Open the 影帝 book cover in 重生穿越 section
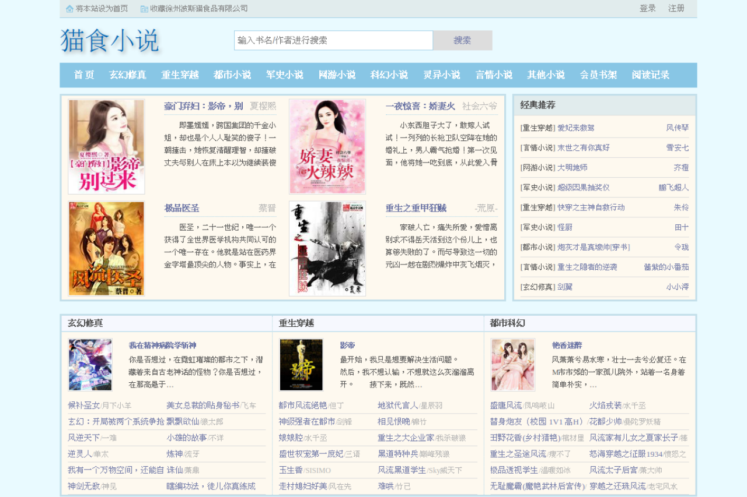 pyautogui.click(x=301, y=365)
